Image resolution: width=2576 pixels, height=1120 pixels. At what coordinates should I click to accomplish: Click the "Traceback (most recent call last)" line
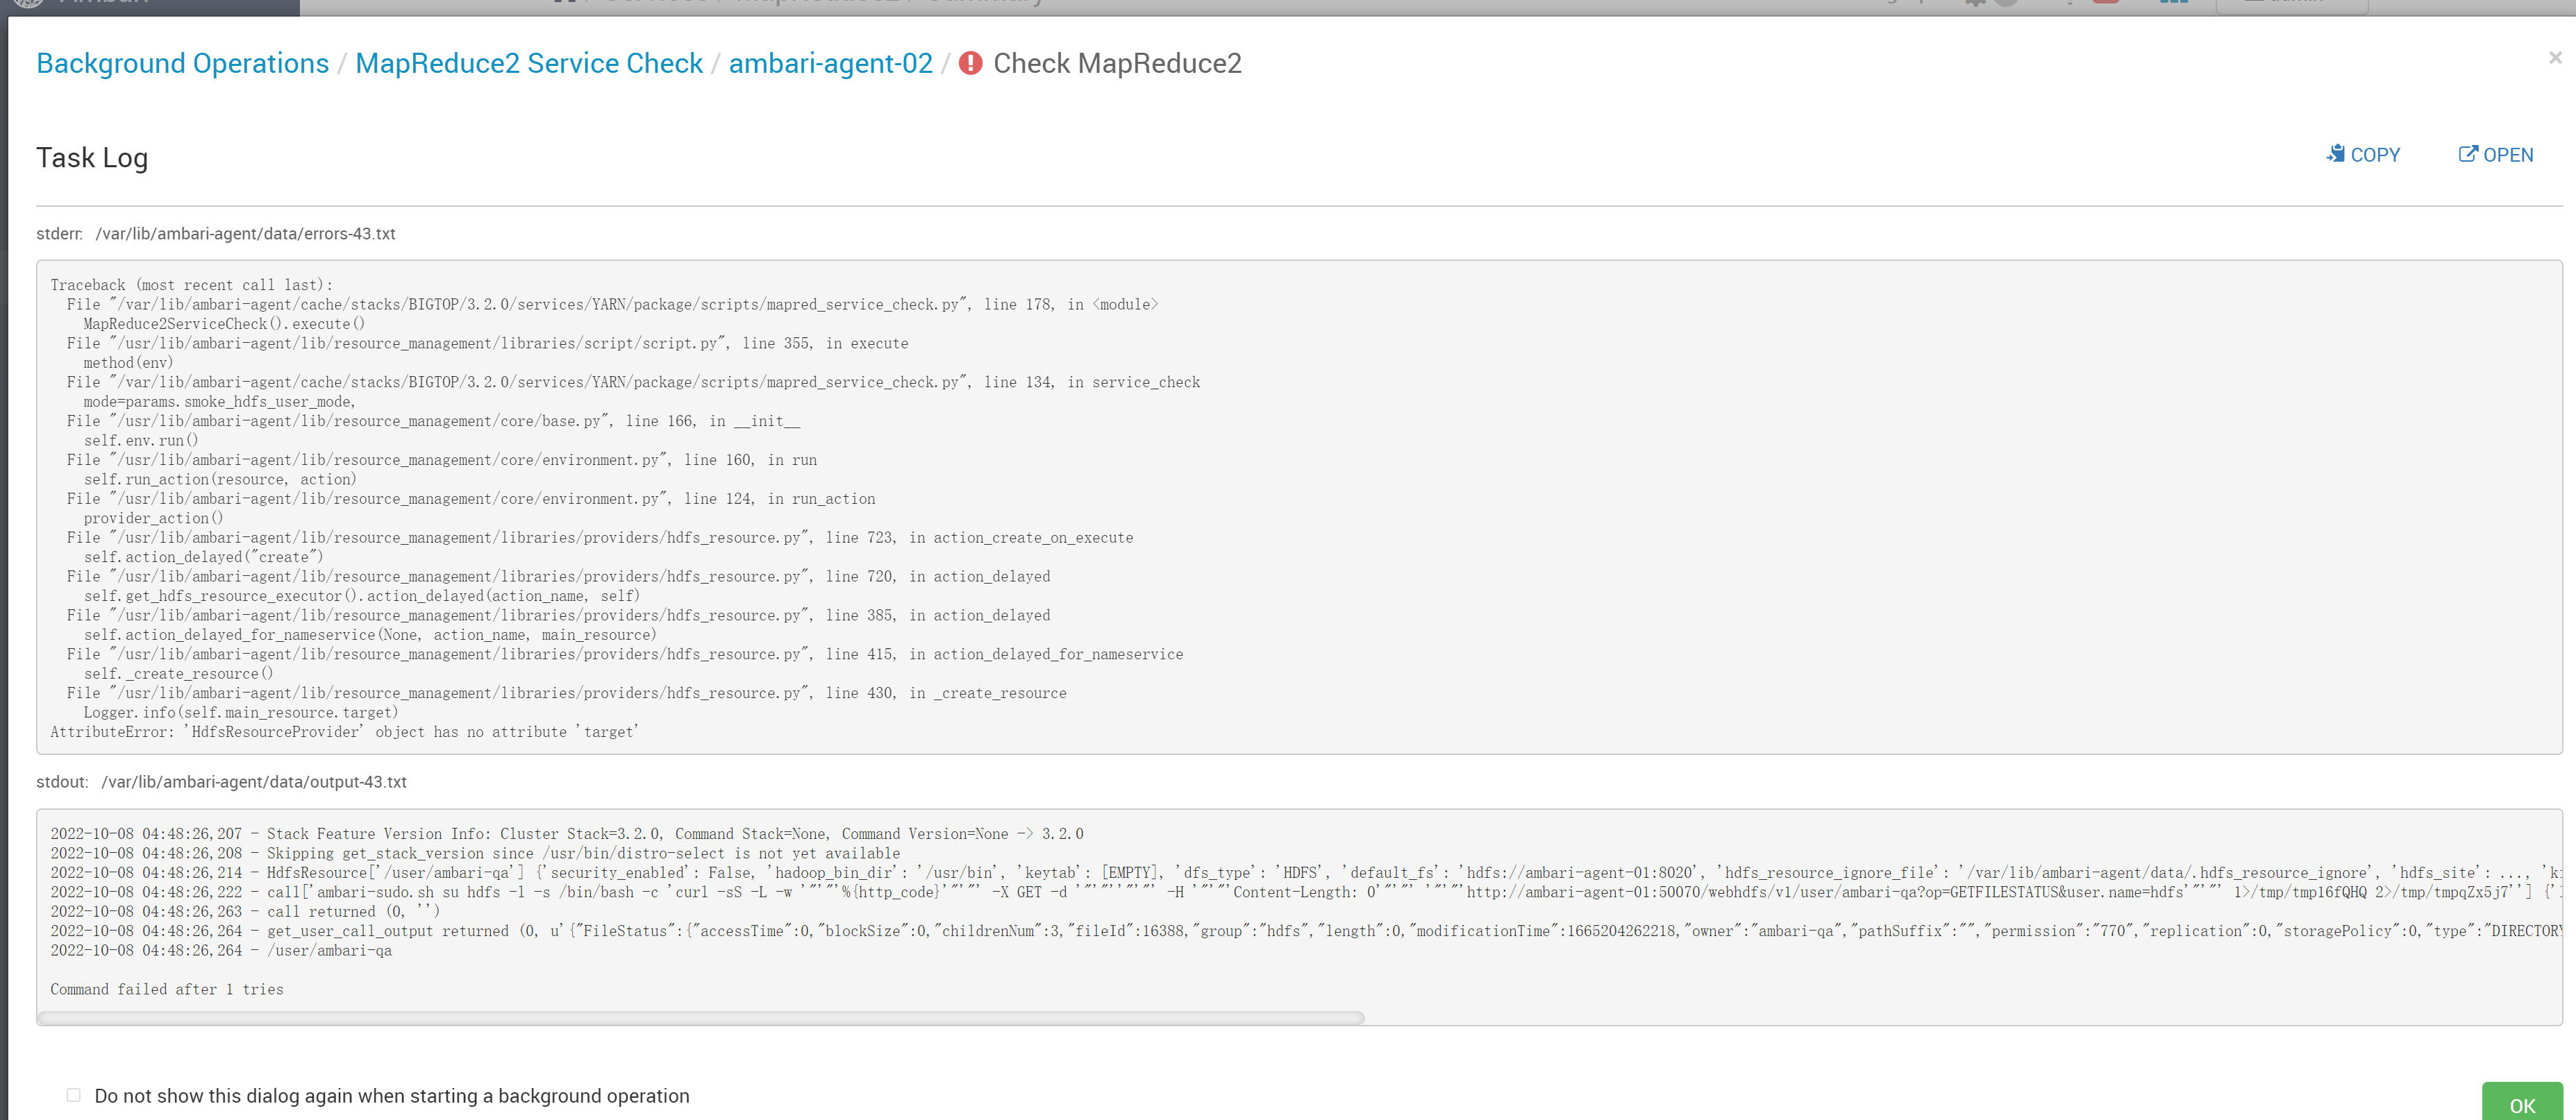click(191, 286)
